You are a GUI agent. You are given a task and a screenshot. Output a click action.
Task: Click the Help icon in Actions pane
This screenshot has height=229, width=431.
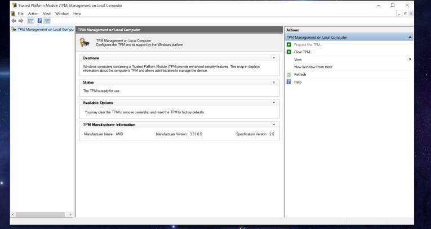288,82
